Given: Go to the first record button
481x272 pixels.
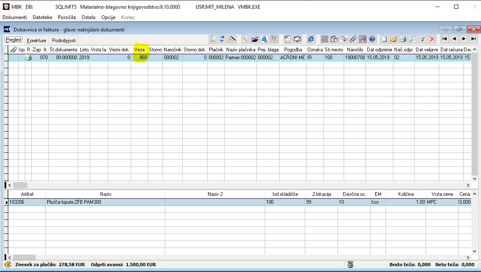Looking at the screenshot, I should click(445, 39).
